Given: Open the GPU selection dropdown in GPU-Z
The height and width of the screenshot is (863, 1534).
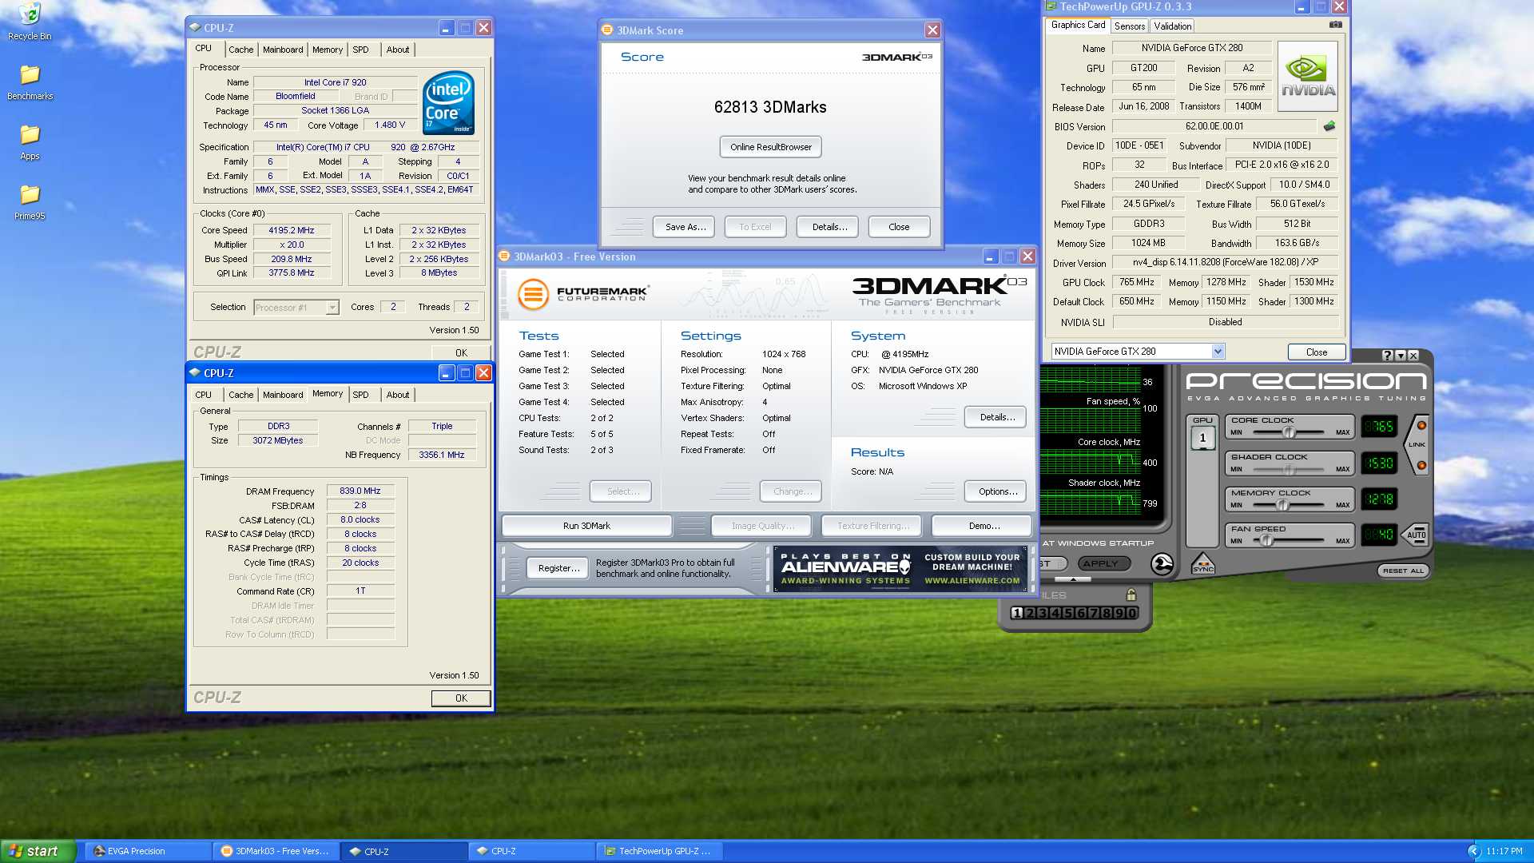Looking at the screenshot, I should (1218, 352).
